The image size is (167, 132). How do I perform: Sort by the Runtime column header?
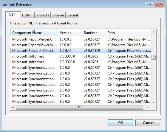(x=94, y=33)
